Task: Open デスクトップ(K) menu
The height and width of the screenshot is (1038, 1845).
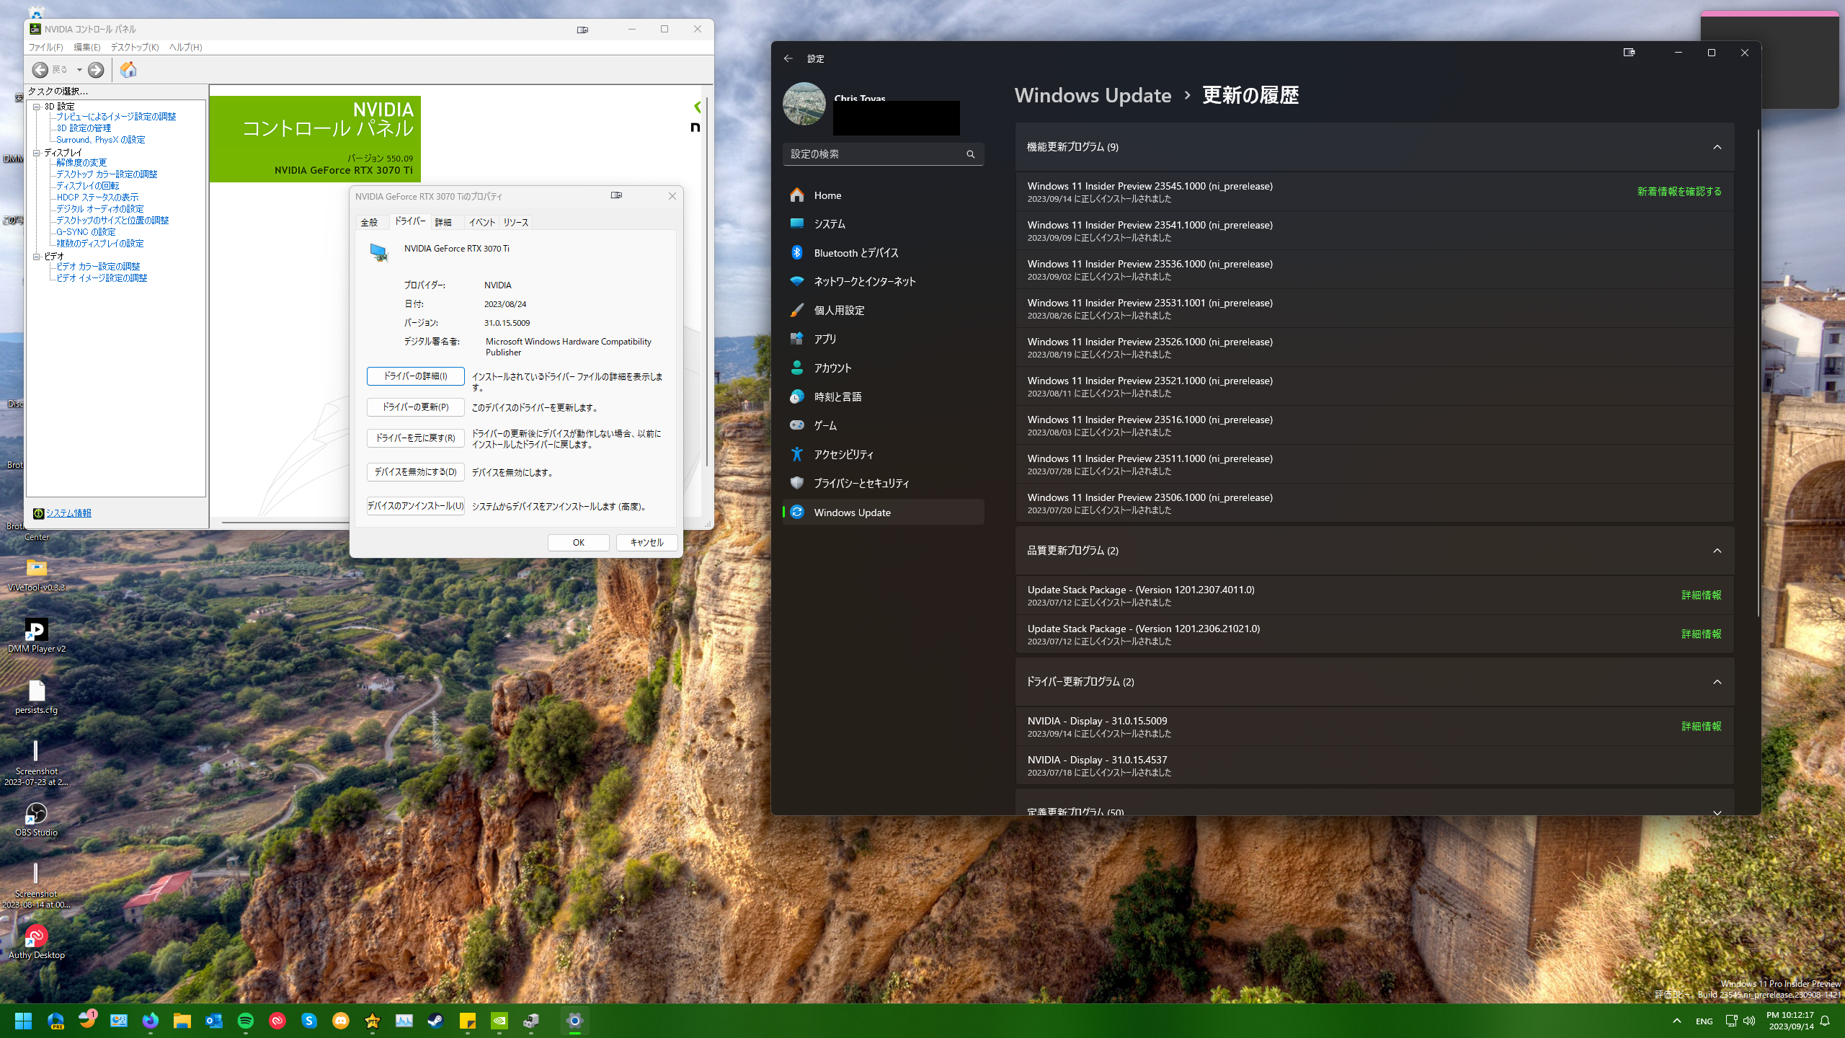Action: tap(135, 47)
